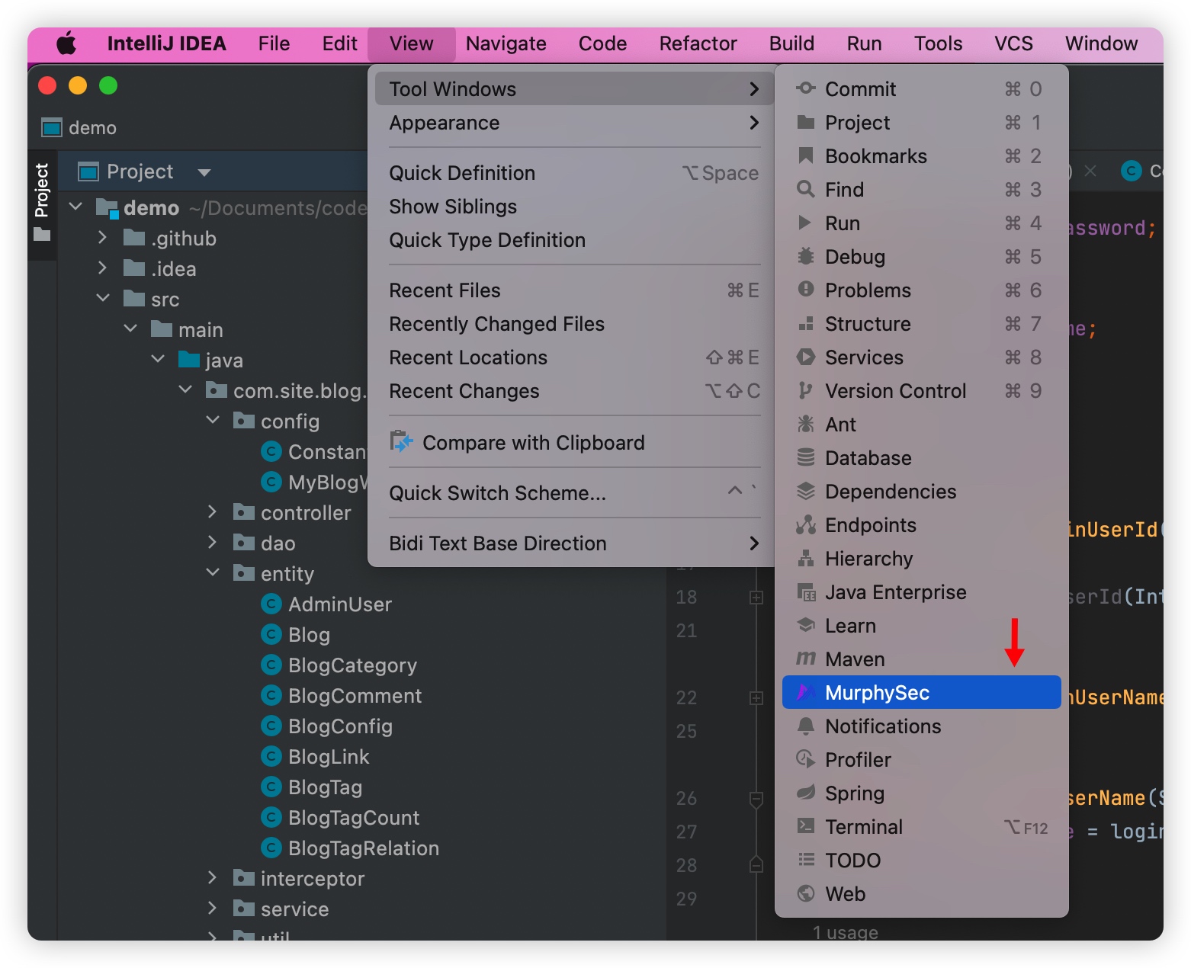The image size is (1191, 968).
Task: Collapse the main folder
Action: [130, 329]
